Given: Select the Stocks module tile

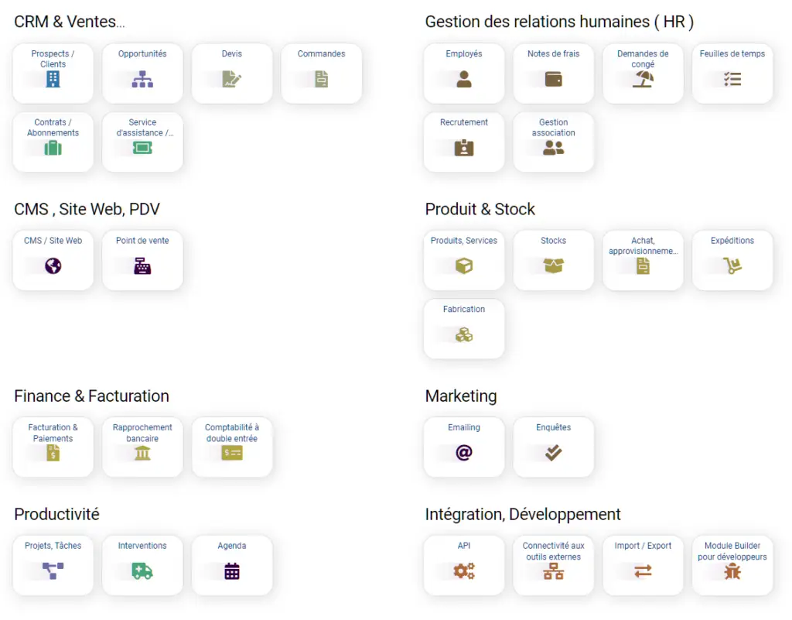Looking at the screenshot, I should coord(554,260).
